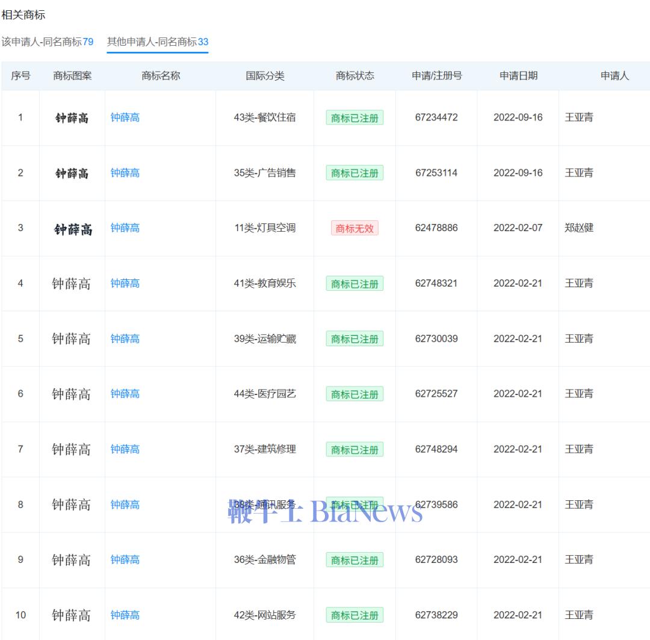
Task: Click registration number 62739586
Action: [x=436, y=505]
